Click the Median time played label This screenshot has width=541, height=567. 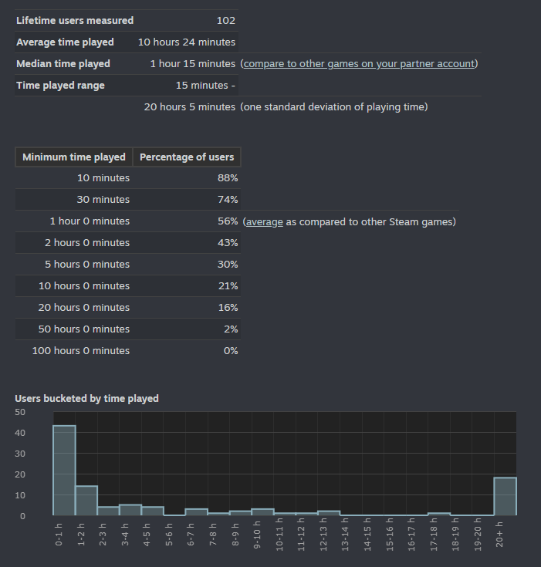click(63, 63)
